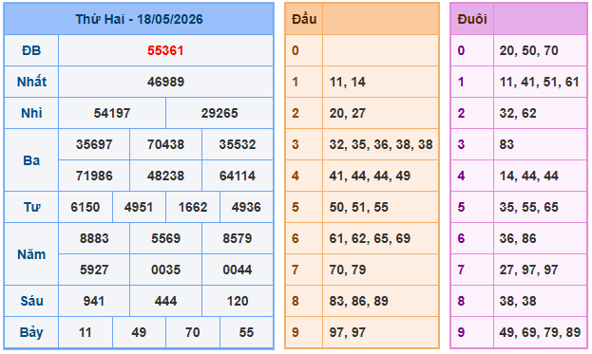Screen dimensions: 592x354
Task: Click the Đuôi values '38, 38'
Action: point(518,301)
